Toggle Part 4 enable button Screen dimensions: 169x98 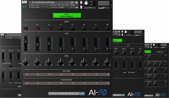(61, 29)
